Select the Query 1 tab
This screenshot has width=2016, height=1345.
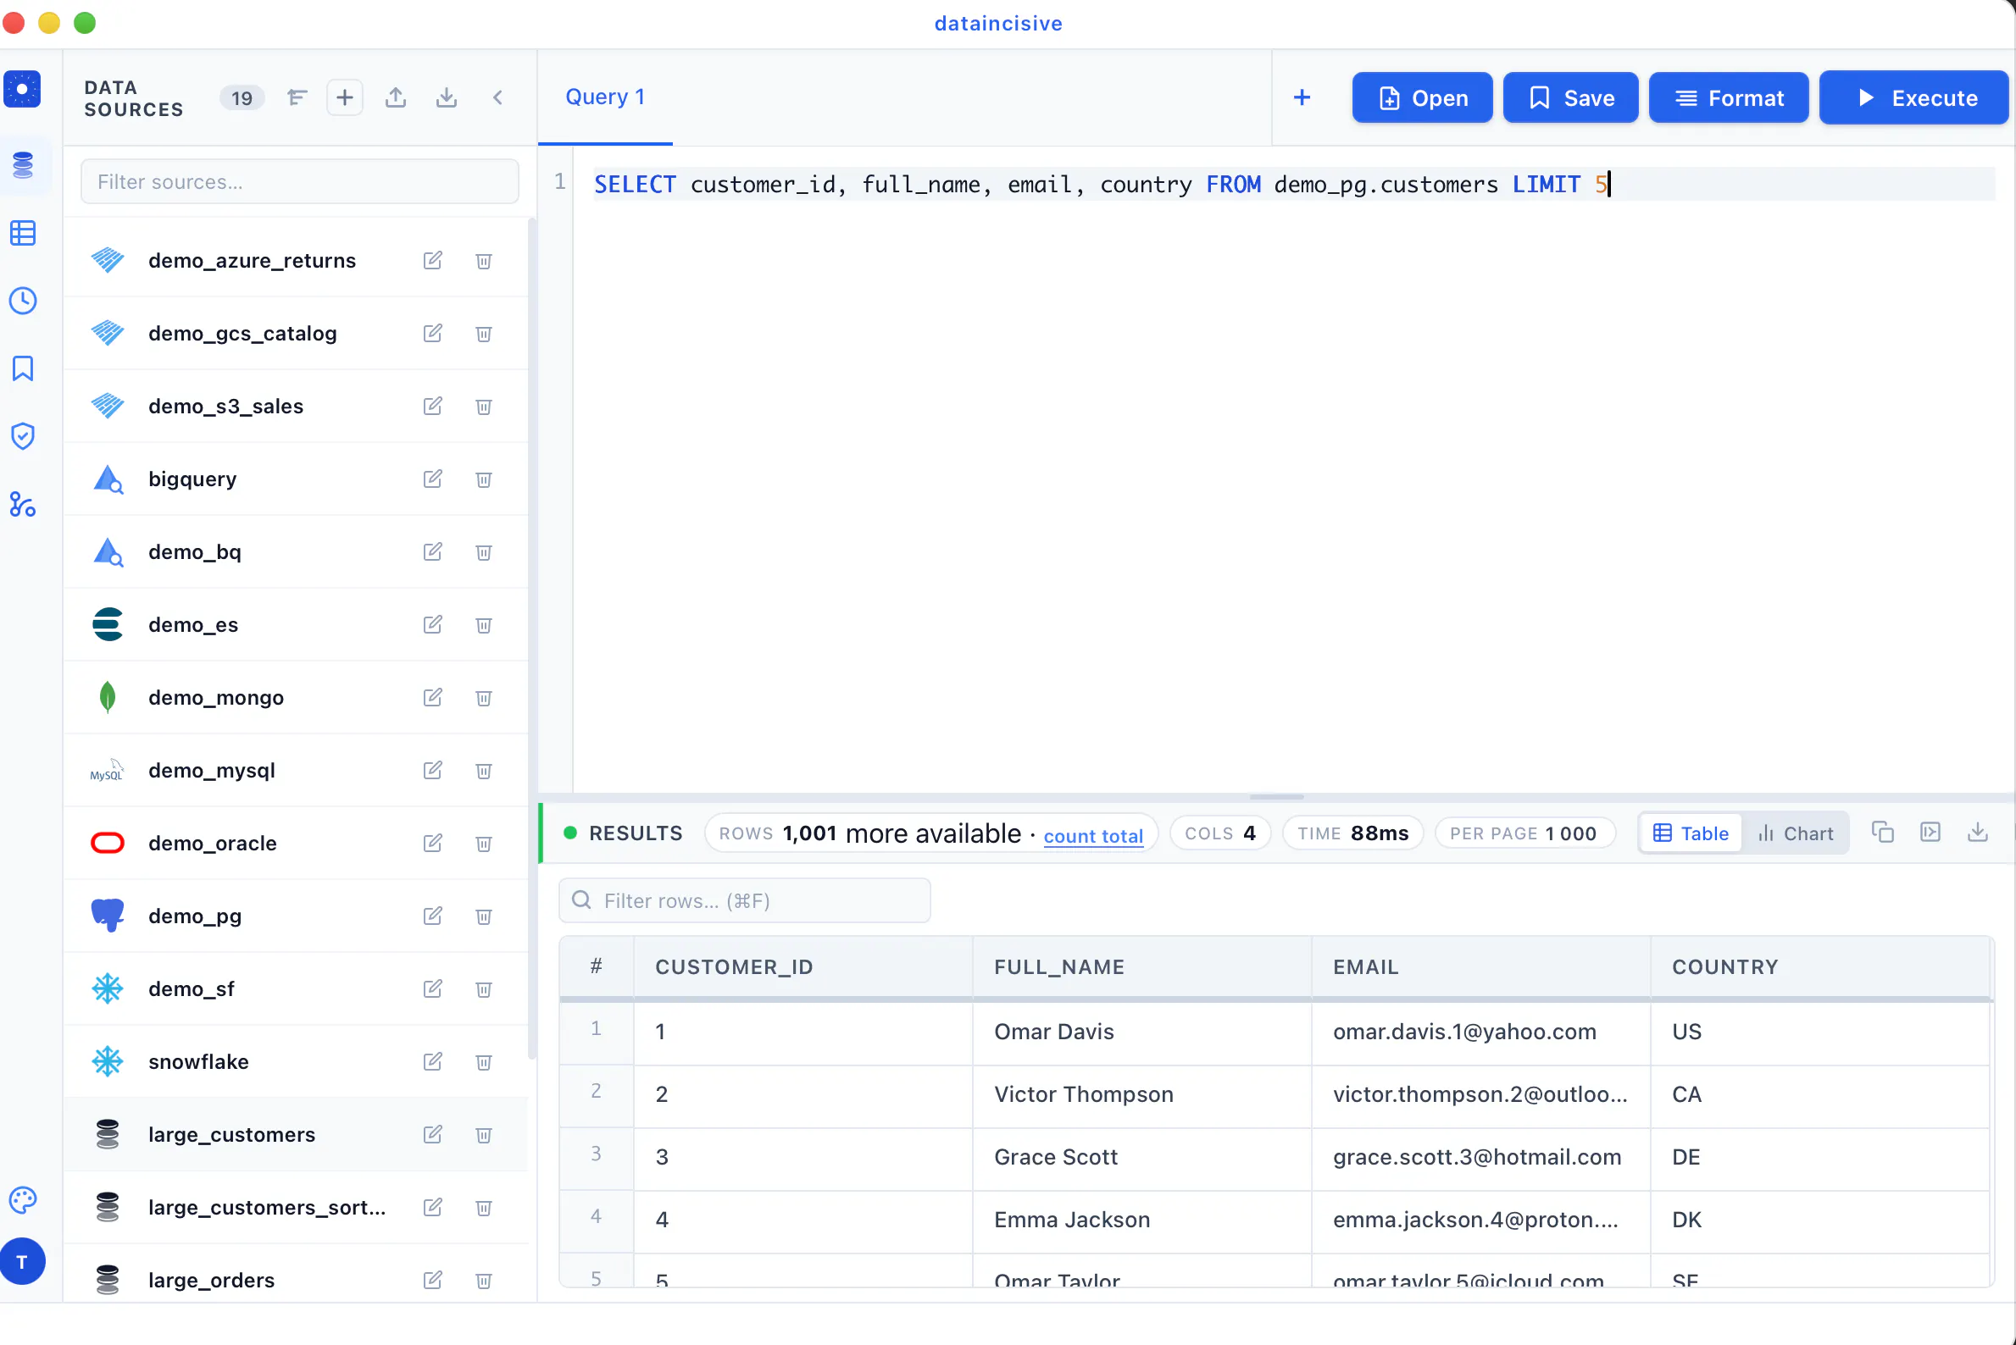tap(605, 97)
